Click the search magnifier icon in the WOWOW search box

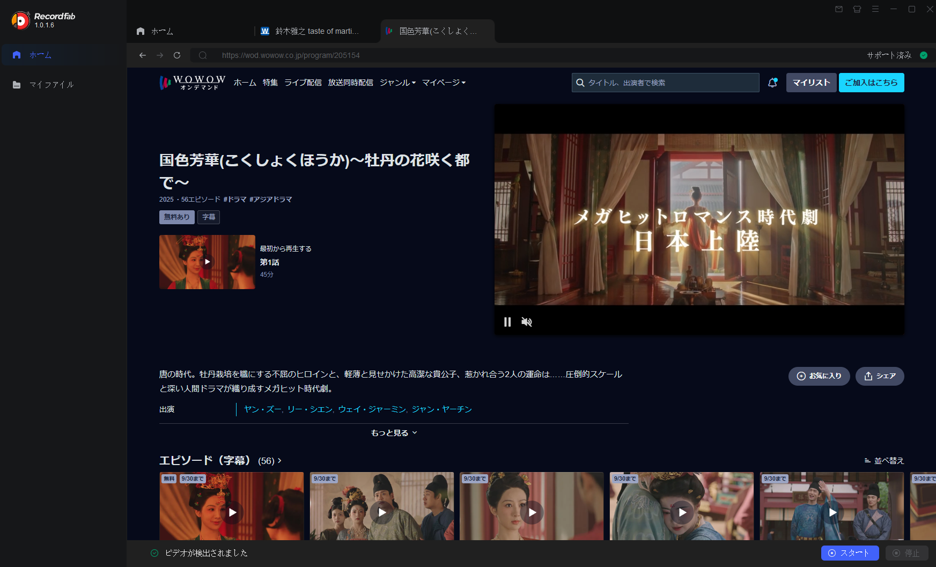pos(580,83)
